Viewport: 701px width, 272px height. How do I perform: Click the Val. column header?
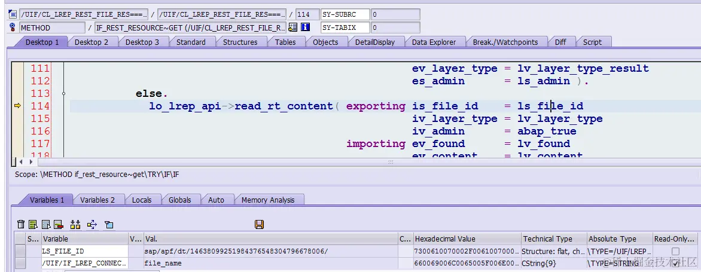click(270, 239)
